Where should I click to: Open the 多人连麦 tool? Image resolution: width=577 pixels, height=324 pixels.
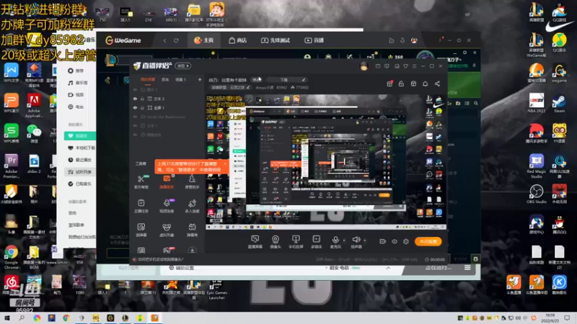pos(192,206)
